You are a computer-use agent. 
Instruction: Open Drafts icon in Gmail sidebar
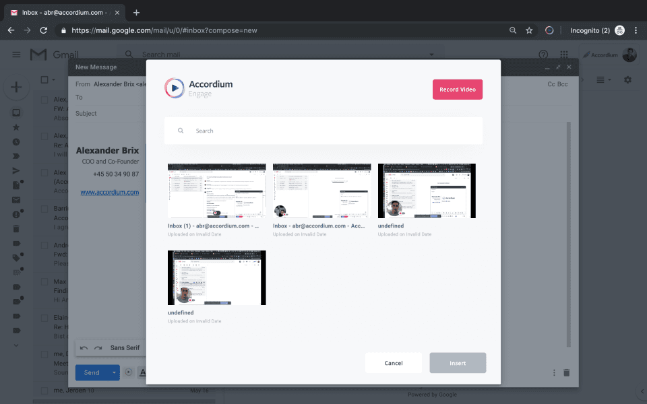coord(16,185)
